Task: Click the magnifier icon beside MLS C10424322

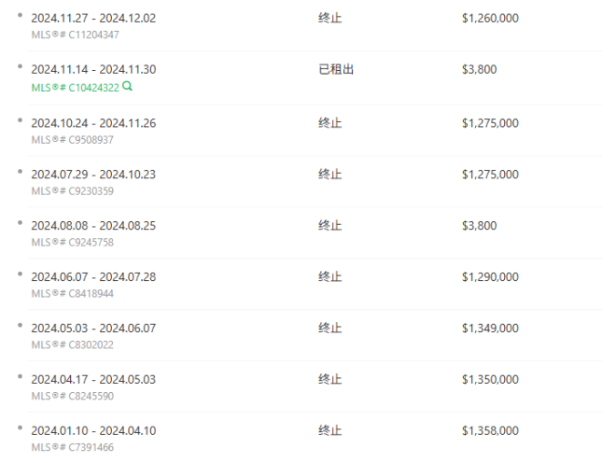Action: click(x=127, y=86)
